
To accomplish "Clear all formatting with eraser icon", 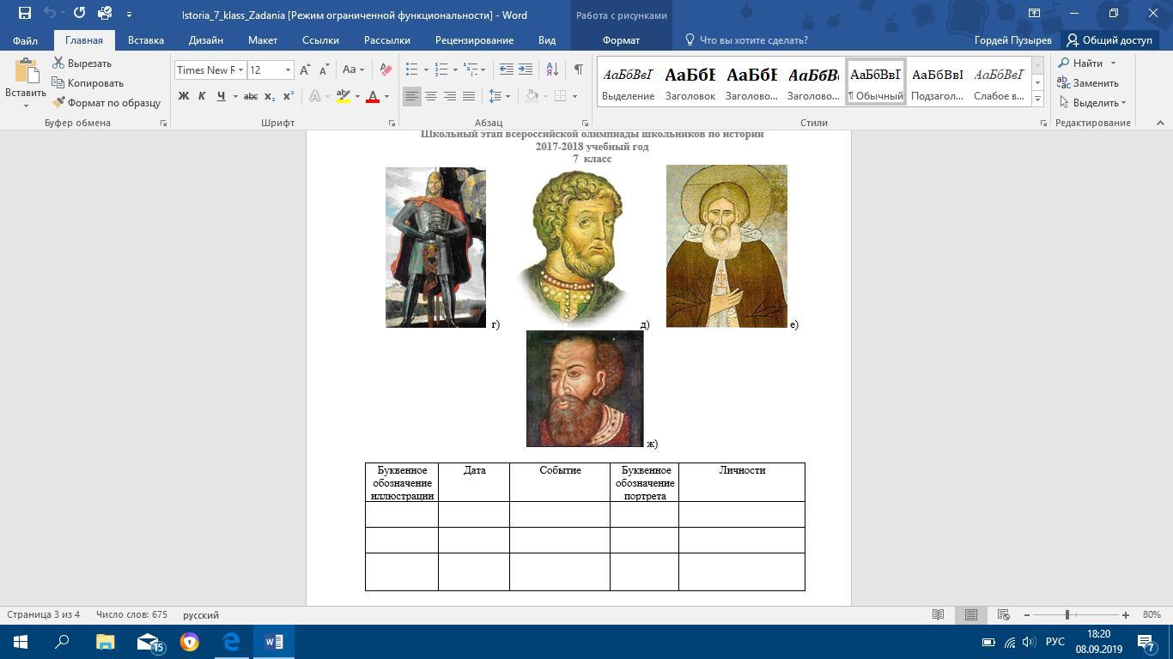I will [x=386, y=70].
